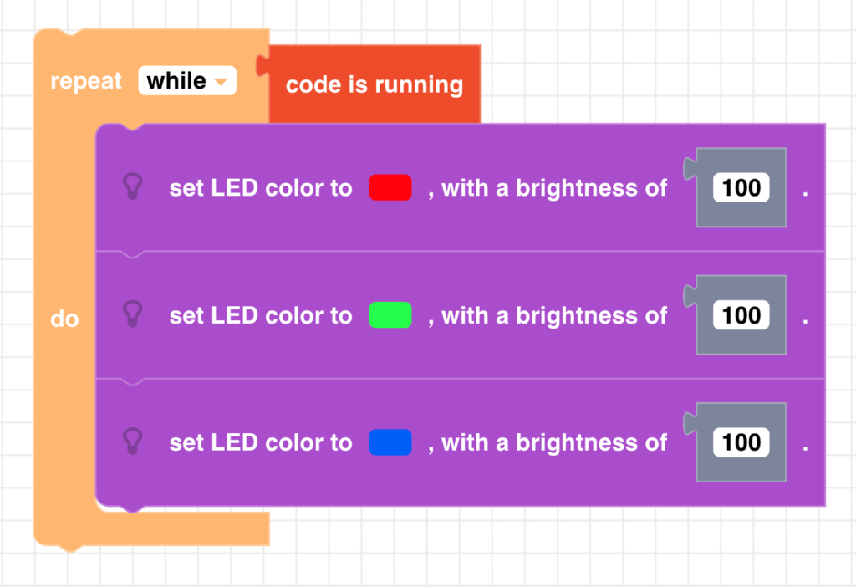Edit the brightness value 100 in the red LED block
Viewport: 856px width, 587px height.
click(741, 187)
